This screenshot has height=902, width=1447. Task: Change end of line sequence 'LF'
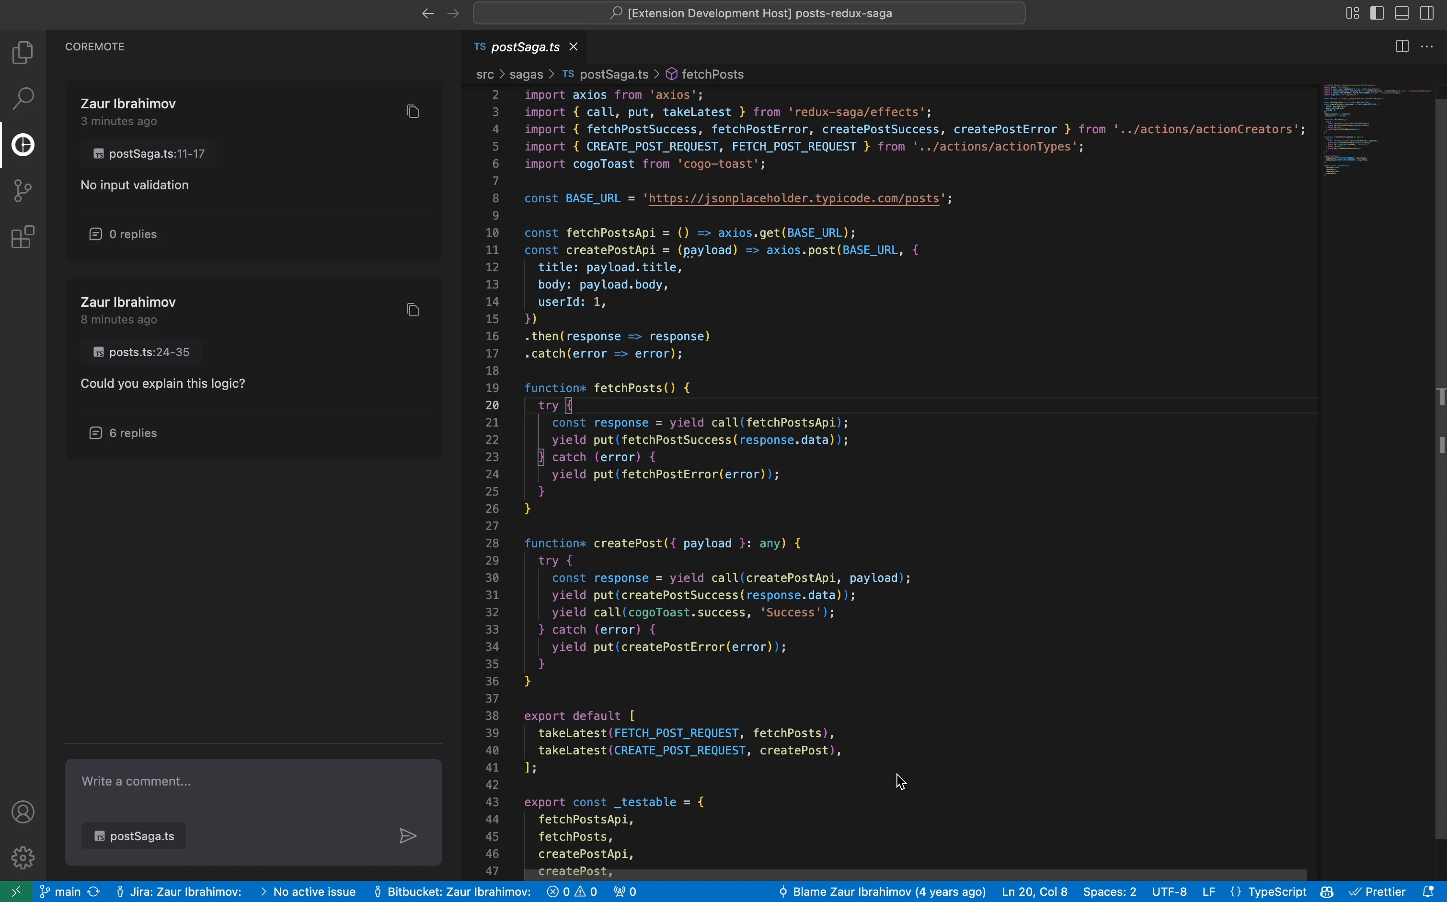click(1208, 891)
